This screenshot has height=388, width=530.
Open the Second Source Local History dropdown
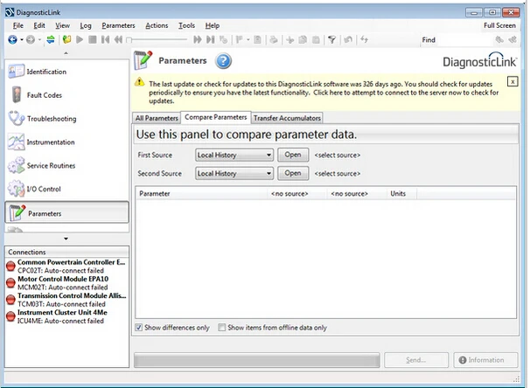click(234, 174)
